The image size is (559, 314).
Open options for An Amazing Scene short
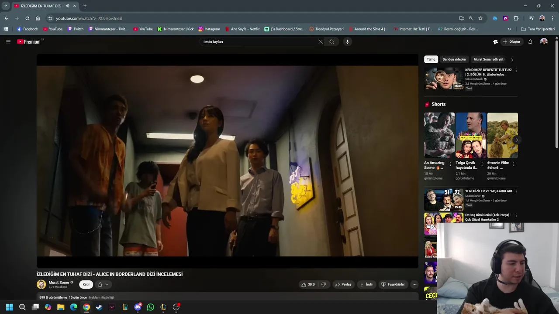[x=451, y=164]
